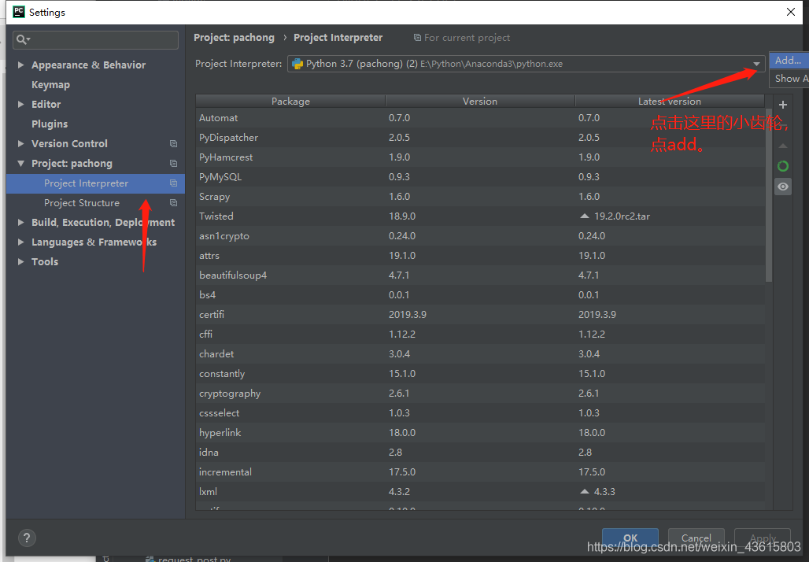Click the copy icon beside Project Interpreter
The image size is (809, 562).
click(173, 183)
